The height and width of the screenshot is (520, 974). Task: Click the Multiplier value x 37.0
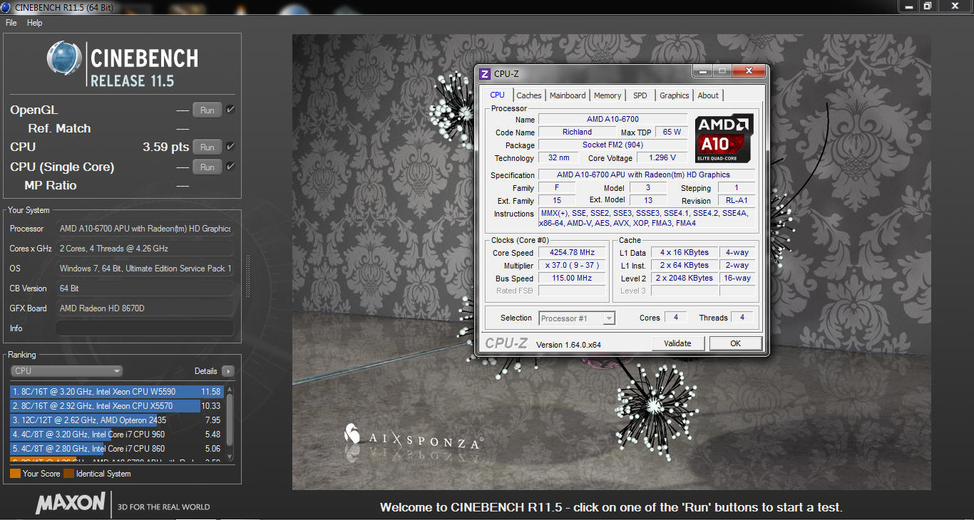(x=571, y=266)
